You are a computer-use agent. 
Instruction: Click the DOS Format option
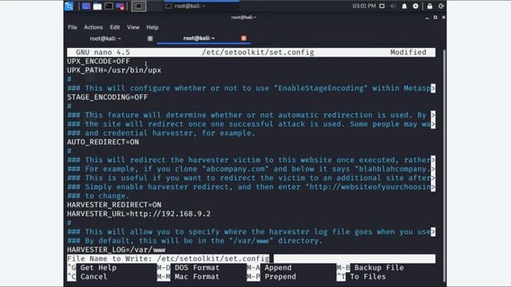tap(188, 268)
